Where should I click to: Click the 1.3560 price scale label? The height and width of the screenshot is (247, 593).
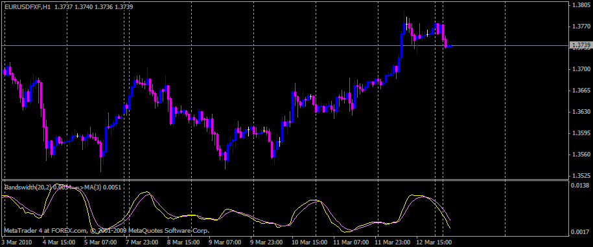coord(581,155)
